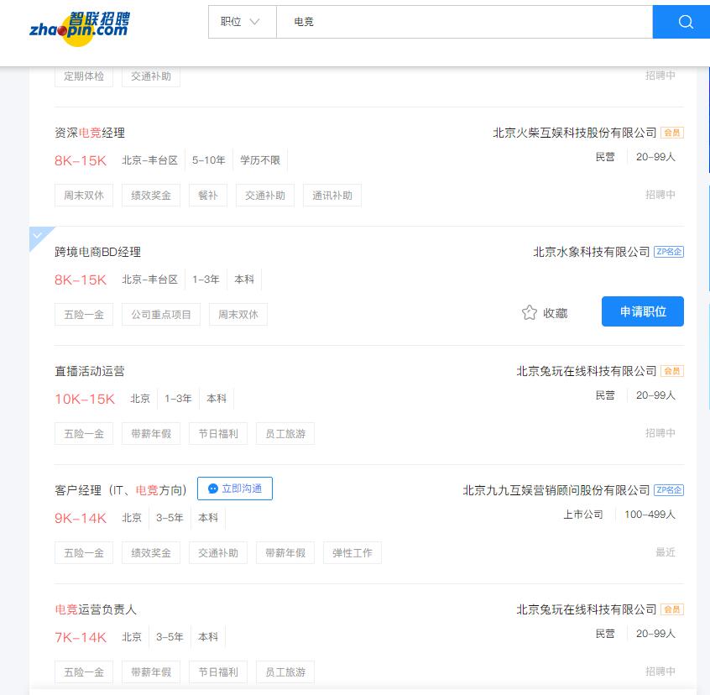
Task: Open the 职位 search type dropdown
Action: pos(242,22)
